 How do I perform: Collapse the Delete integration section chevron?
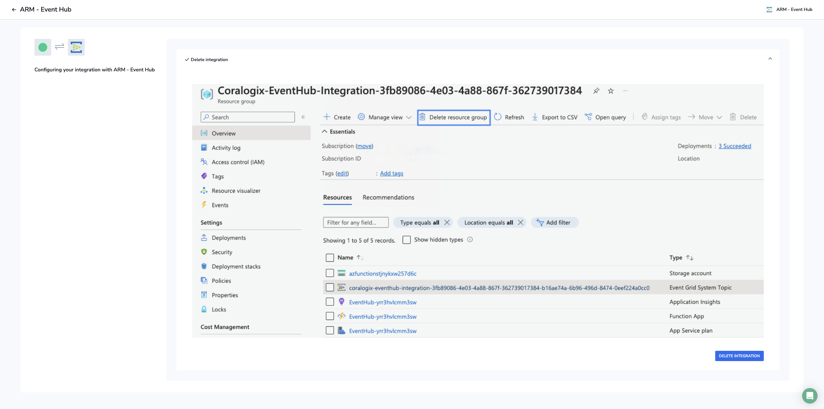[770, 59]
